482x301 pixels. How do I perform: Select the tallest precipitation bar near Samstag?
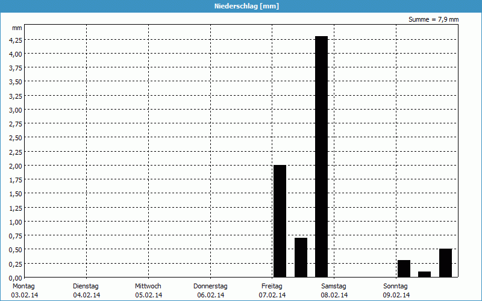[322, 157]
